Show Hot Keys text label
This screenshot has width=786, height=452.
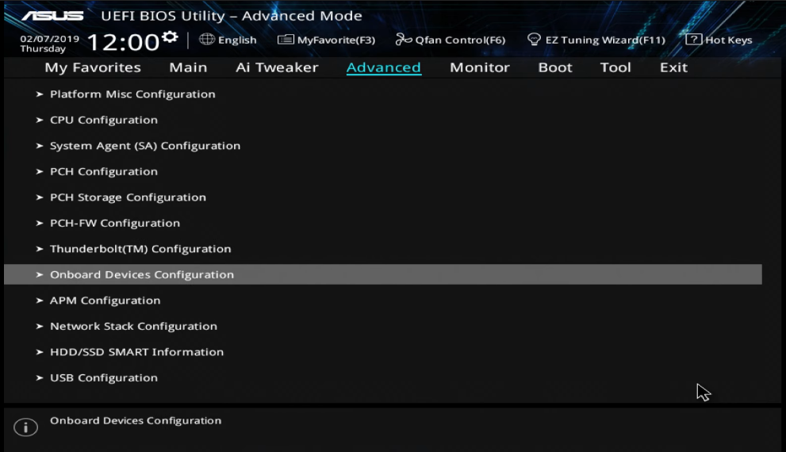click(x=729, y=40)
